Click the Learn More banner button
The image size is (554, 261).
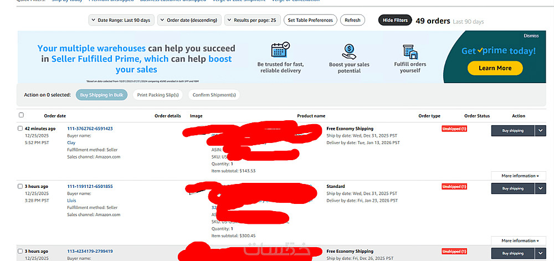tap(495, 68)
